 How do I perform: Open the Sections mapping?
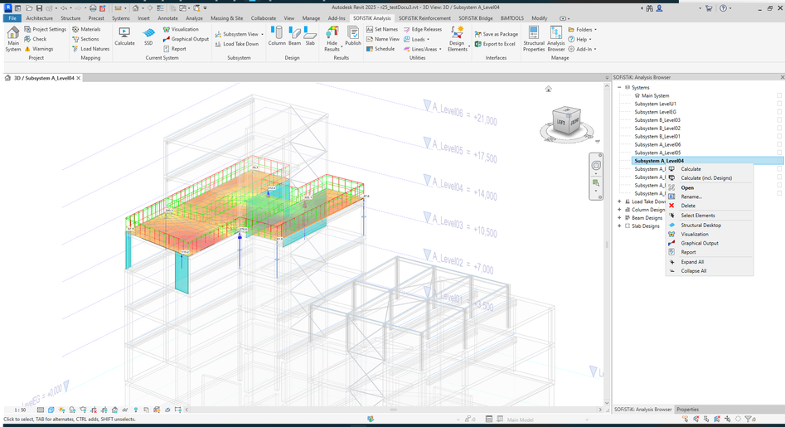coord(85,39)
